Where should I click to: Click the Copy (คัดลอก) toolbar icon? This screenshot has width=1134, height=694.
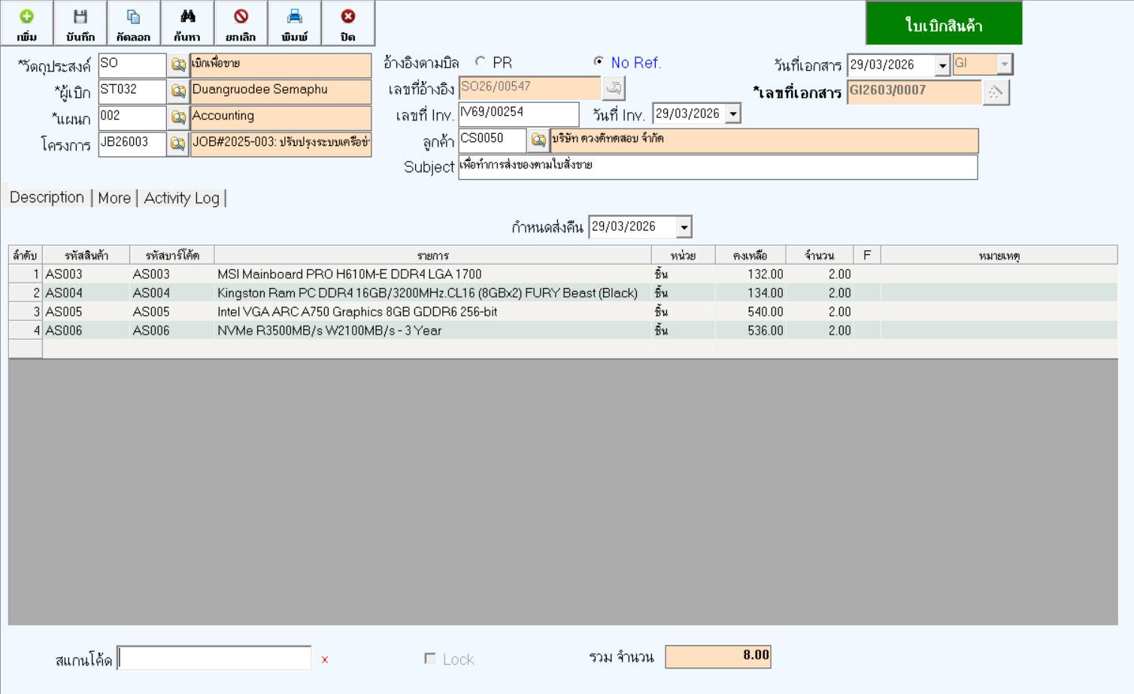coord(133,23)
